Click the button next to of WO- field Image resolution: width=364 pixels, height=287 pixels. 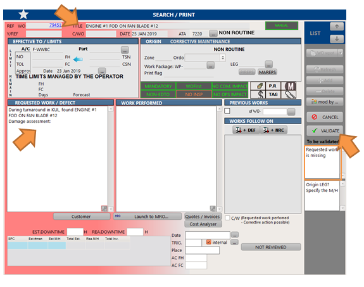pyautogui.click(x=291, y=112)
